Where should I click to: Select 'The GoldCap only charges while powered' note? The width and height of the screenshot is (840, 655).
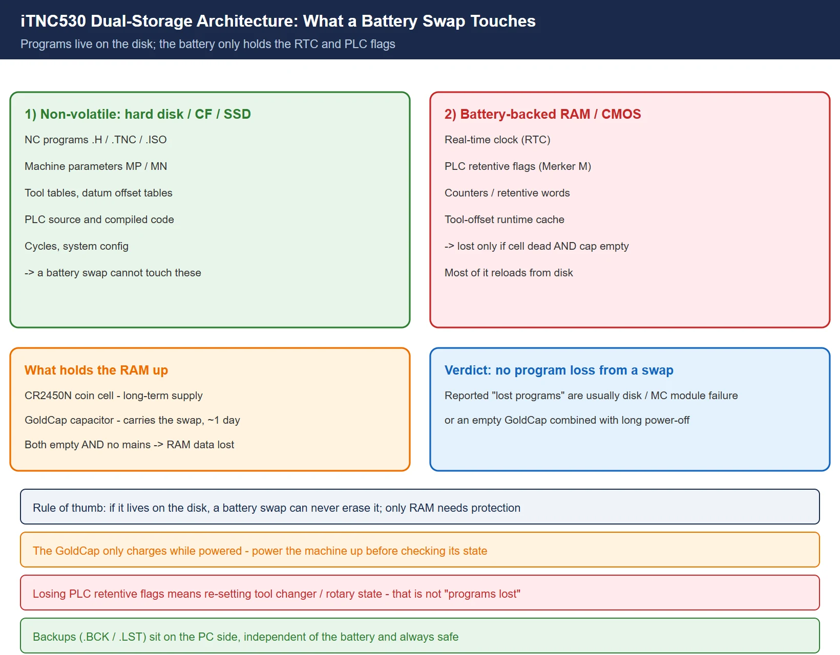pyautogui.click(x=420, y=550)
